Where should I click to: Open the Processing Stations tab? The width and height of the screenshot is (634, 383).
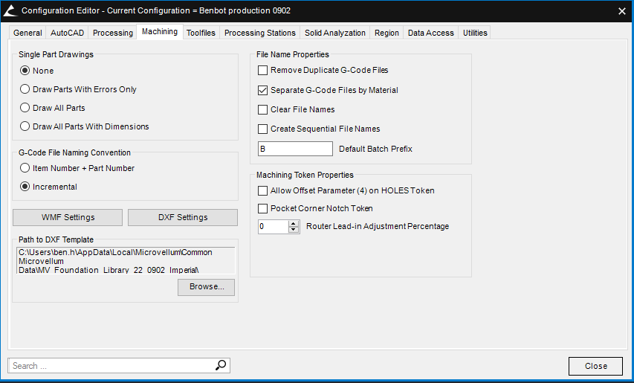[259, 33]
